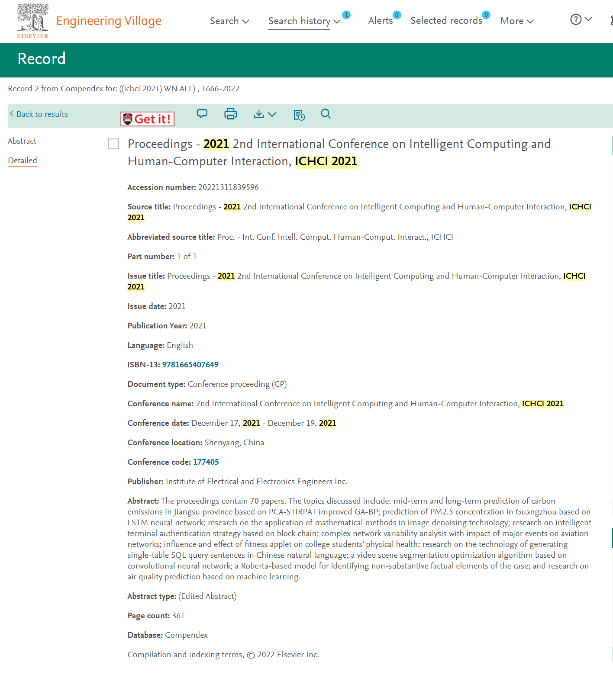Click the Search history badge count
Viewport: 613px width, 678px height.
(x=346, y=15)
